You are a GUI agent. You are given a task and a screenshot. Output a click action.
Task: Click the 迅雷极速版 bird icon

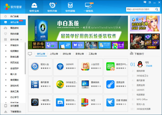pyautogui.click(x=110, y=102)
